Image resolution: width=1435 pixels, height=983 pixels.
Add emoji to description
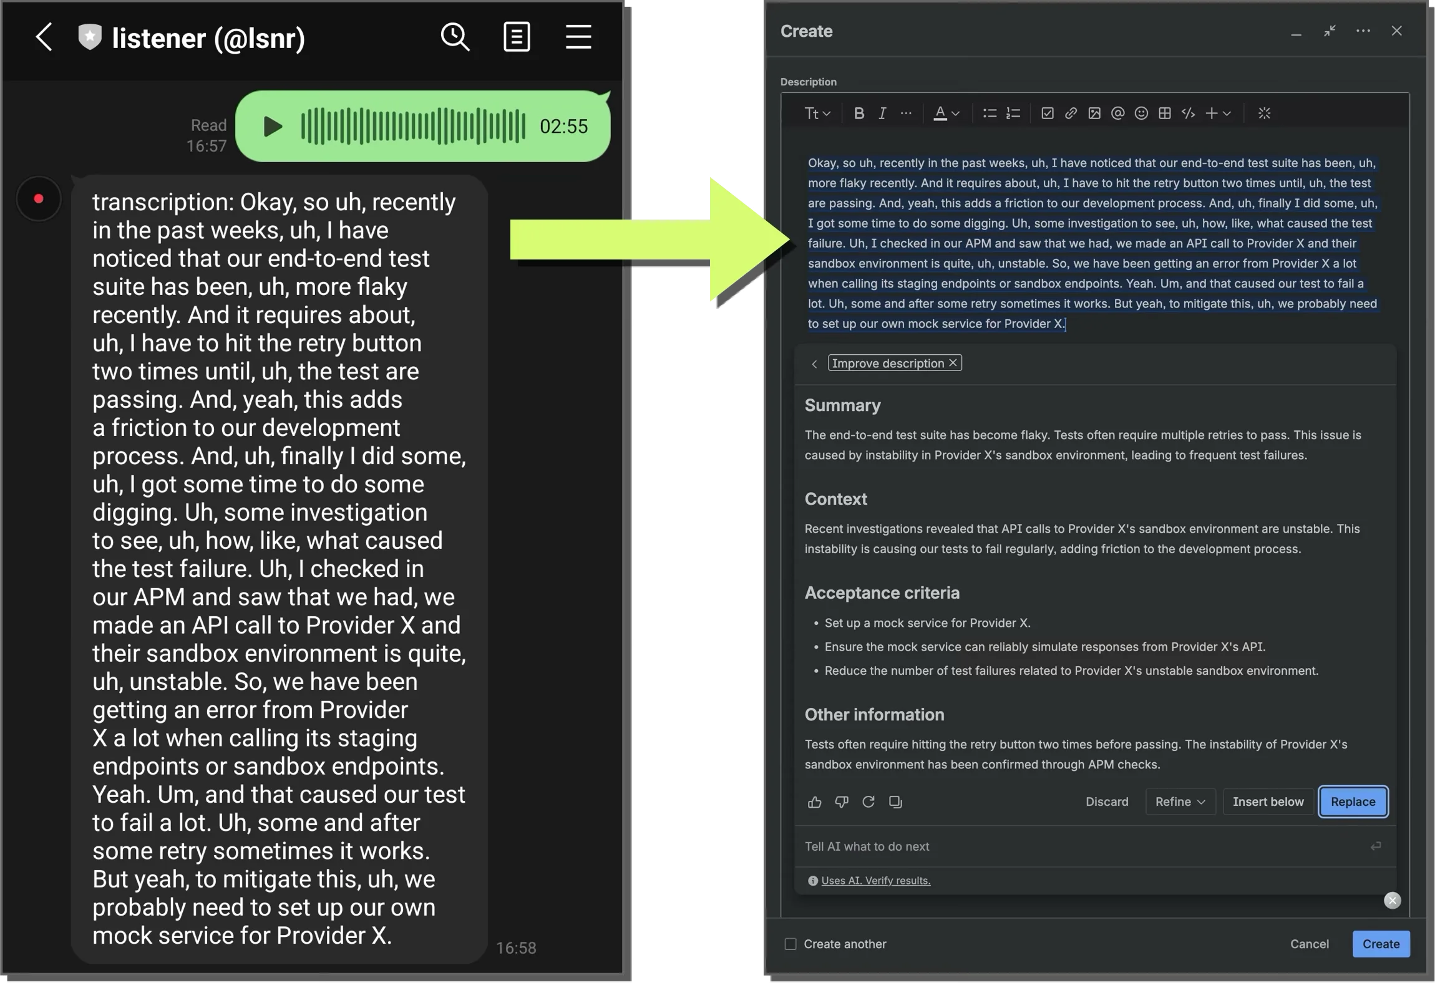click(x=1141, y=114)
